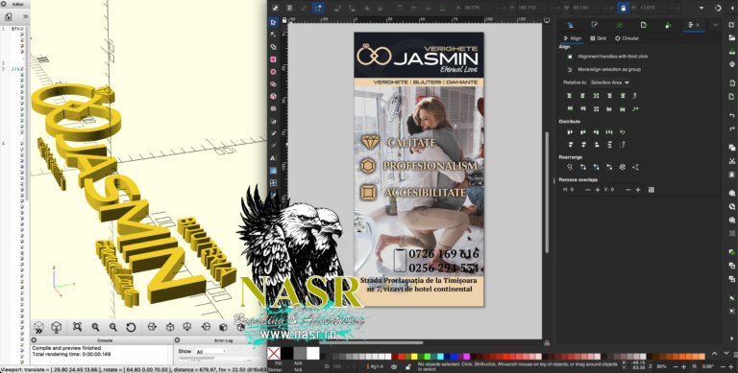
Task: Expand the OpenSCAD editor toolbar chevron
Action: coord(25,16)
